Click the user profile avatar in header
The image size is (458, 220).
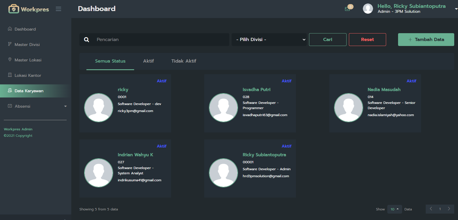tap(368, 9)
